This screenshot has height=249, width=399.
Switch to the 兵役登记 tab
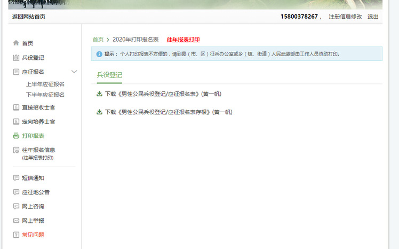(109, 75)
